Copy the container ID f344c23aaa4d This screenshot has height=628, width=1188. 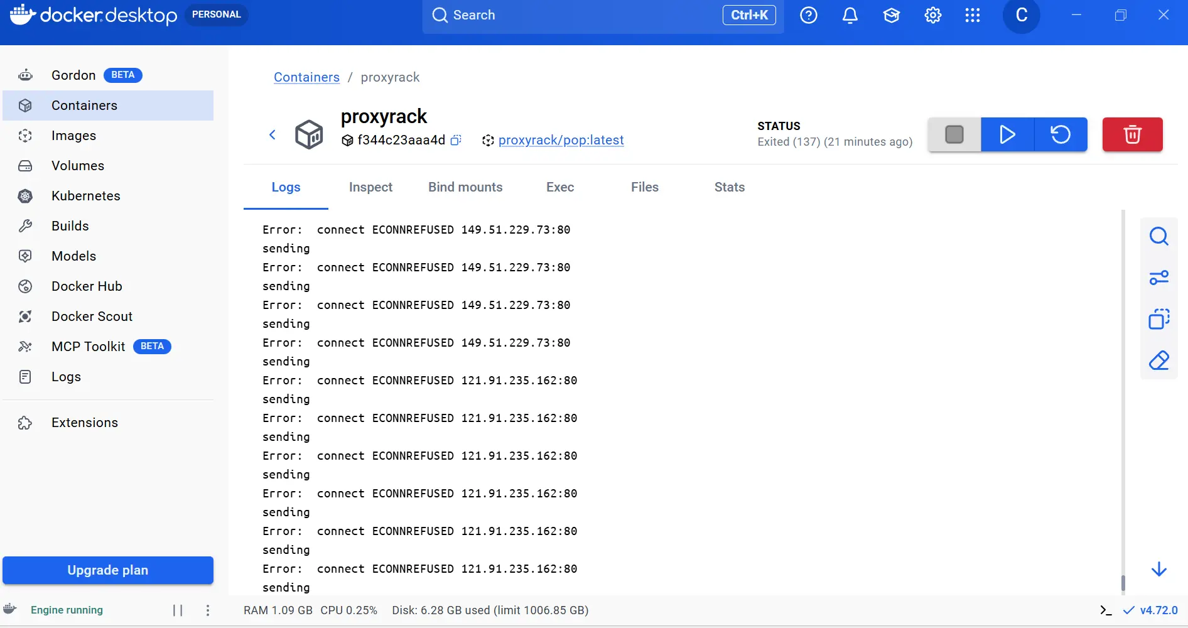coord(456,140)
